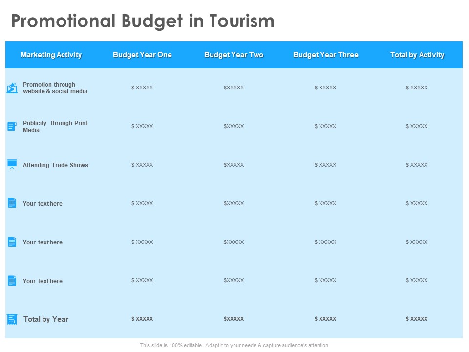
Task: Click Budget Year One value for Publicity row
Action: [142, 126]
